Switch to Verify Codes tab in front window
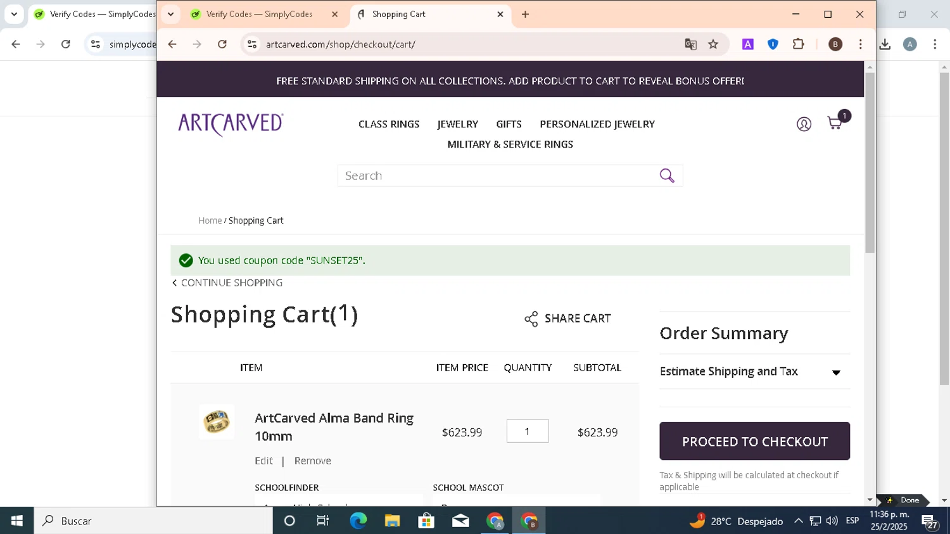The height and width of the screenshot is (534, 950). coord(260,14)
